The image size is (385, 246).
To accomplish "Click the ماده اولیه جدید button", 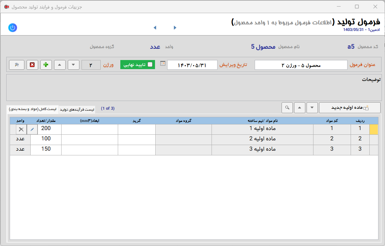I will point(350,108).
